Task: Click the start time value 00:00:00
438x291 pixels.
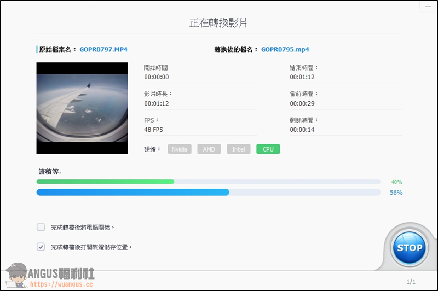Action: pos(157,77)
